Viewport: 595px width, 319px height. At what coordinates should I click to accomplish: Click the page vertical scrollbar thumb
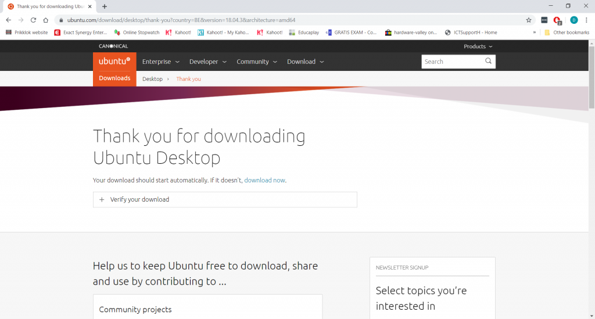coord(592,78)
